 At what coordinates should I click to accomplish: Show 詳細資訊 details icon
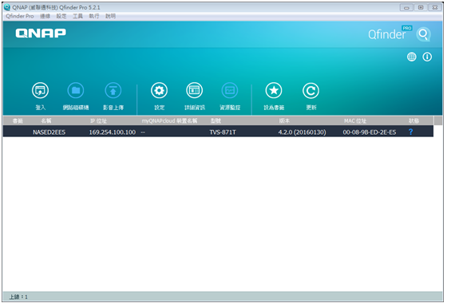point(195,91)
